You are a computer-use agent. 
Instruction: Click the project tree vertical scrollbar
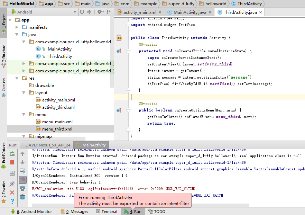[x=112, y=53]
